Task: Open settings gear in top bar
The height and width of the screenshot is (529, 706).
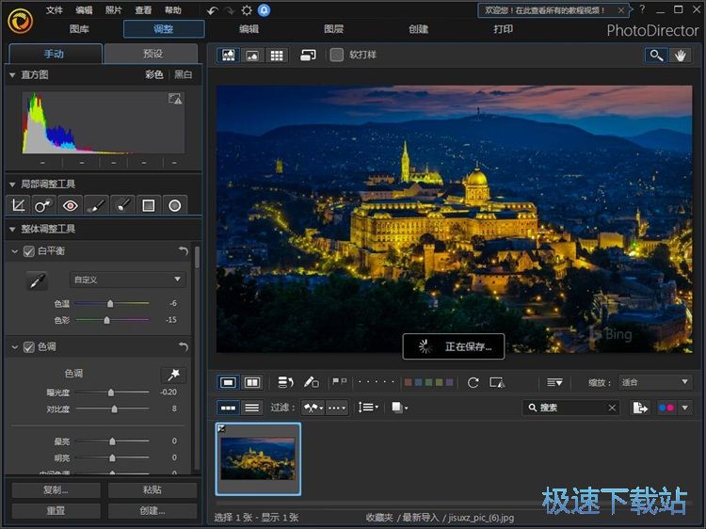Action: click(x=247, y=10)
